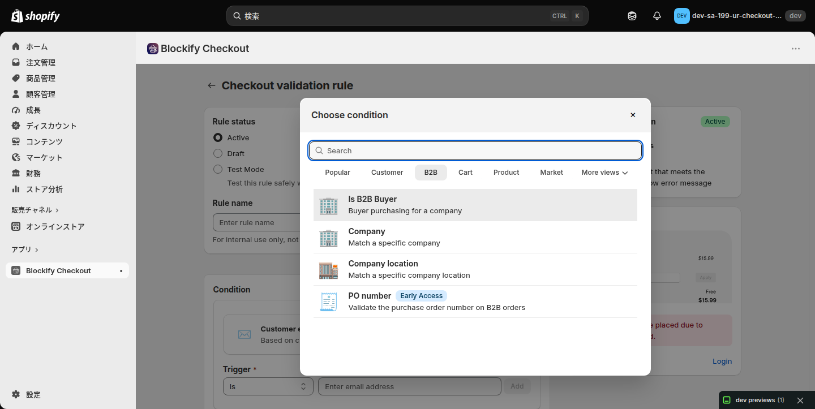The height and width of the screenshot is (409, 815).
Task: Click the Shopify logo
Action: pos(35,16)
